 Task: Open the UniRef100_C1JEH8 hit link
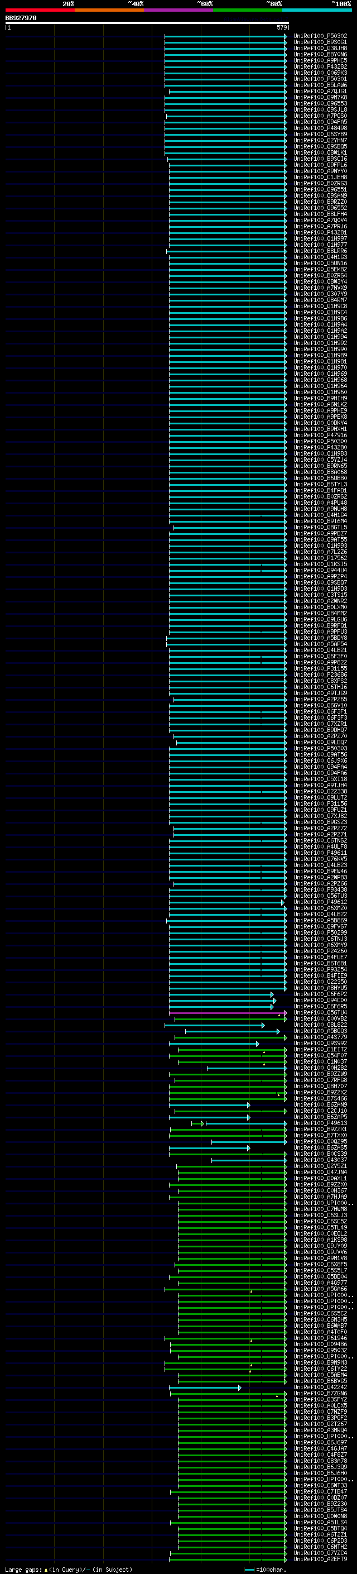pos(320,177)
